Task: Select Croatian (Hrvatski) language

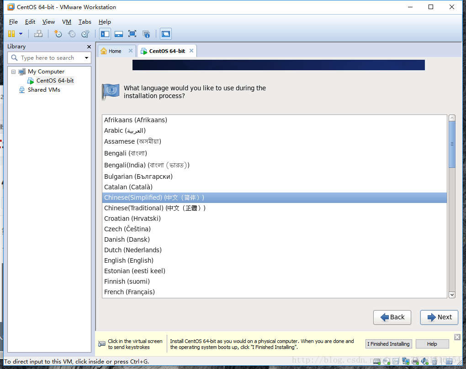Action: (x=274, y=218)
